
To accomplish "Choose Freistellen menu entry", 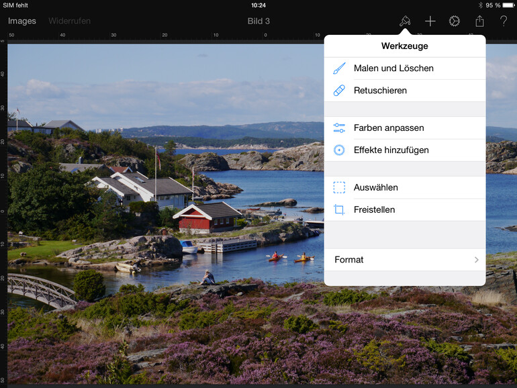I will pos(405,209).
